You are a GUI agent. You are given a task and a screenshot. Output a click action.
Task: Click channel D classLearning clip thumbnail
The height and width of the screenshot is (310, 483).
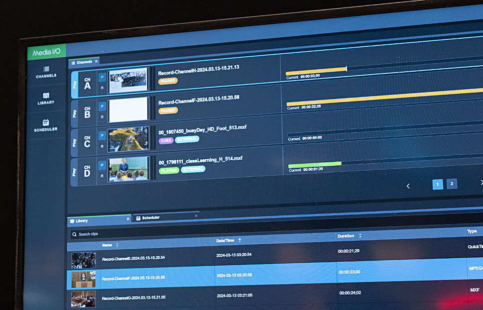pos(128,168)
